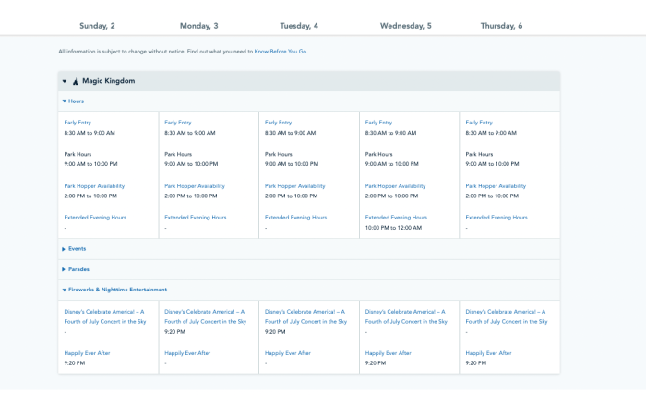Open Thursday's Extended Evening Hours link
This screenshot has width=646, height=403.
(x=496, y=218)
